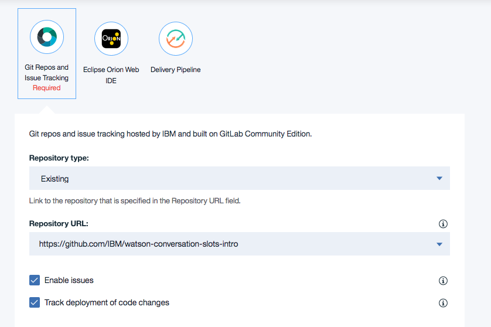This screenshot has height=327, width=491.
Task: Click the watson-conversation-slots-intro repository URL text
Action: coord(138,244)
